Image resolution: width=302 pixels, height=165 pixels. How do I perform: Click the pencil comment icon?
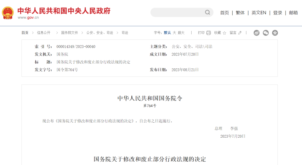tap(240, 33)
